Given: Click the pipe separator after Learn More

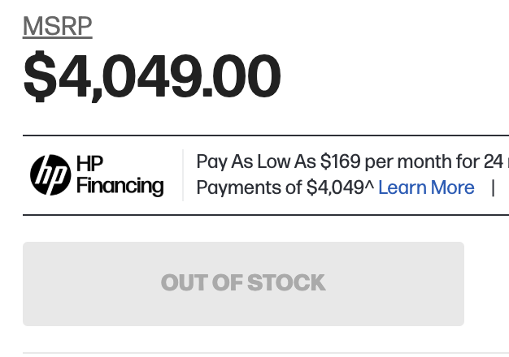Looking at the screenshot, I should tap(492, 187).
